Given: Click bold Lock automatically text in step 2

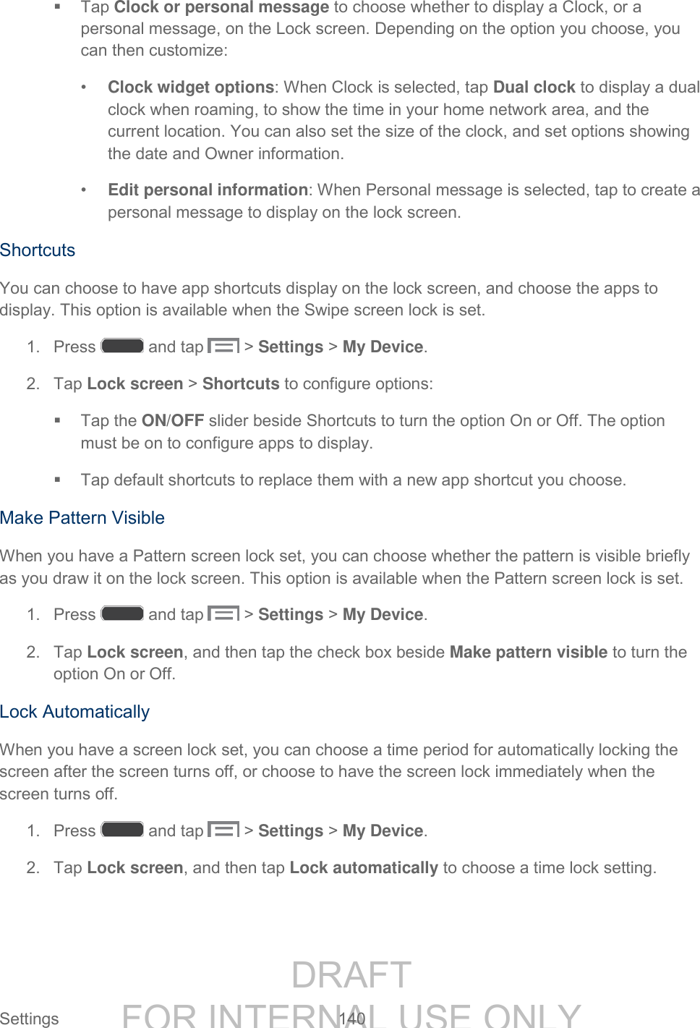Looking at the screenshot, I should pos(364,868).
